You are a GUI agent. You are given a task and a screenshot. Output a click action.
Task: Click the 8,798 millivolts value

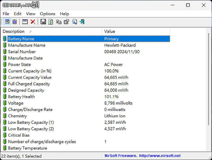pyautogui.click(x=118, y=103)
